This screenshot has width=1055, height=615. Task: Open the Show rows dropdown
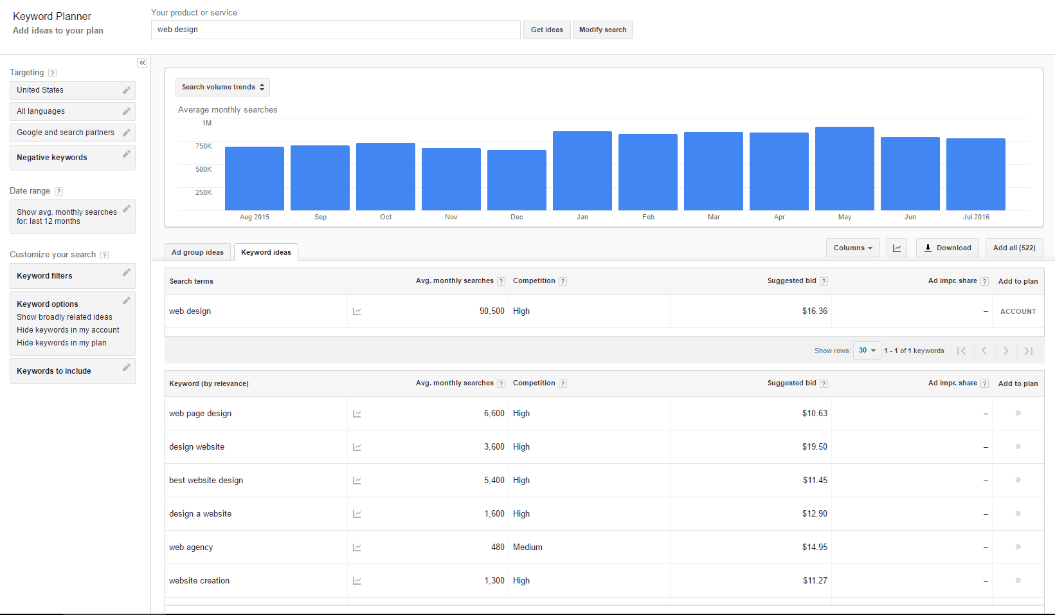(866, 350)
